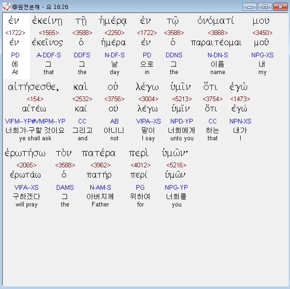Click the English gloss "my"

262,72
